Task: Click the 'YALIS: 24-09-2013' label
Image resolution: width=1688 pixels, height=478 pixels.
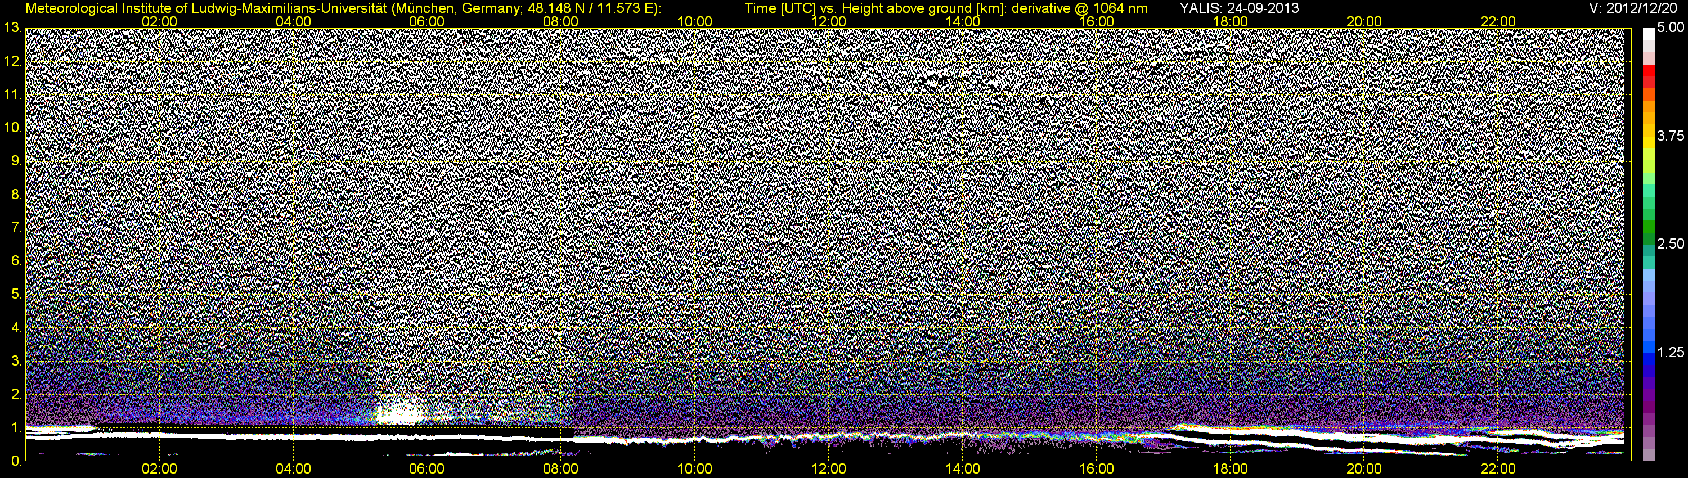Action: click(x=1239, y=8)
